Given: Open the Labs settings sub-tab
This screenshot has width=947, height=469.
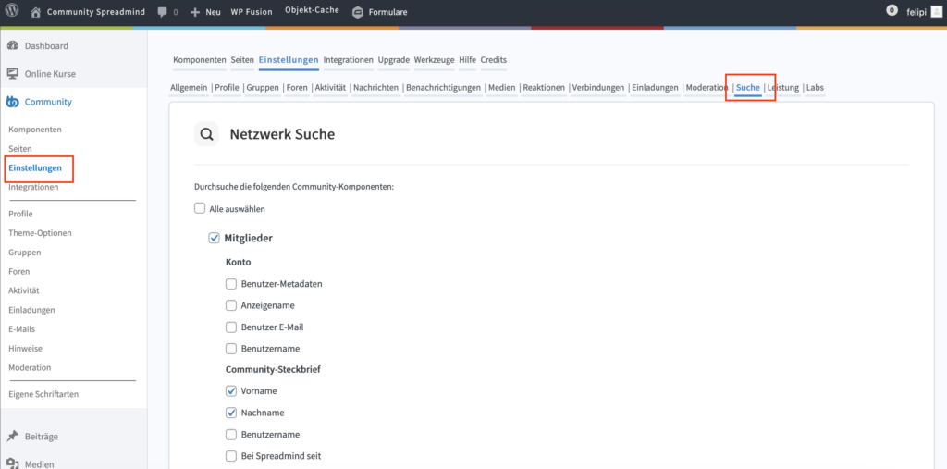Looking at the screenshot, I should click(x=815, y=87).
